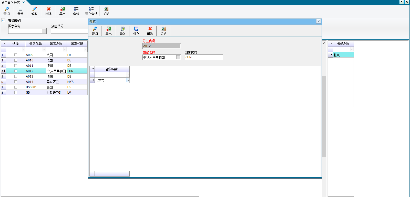
Task: Click the 全选 select all icon
Action: point(76,9)
